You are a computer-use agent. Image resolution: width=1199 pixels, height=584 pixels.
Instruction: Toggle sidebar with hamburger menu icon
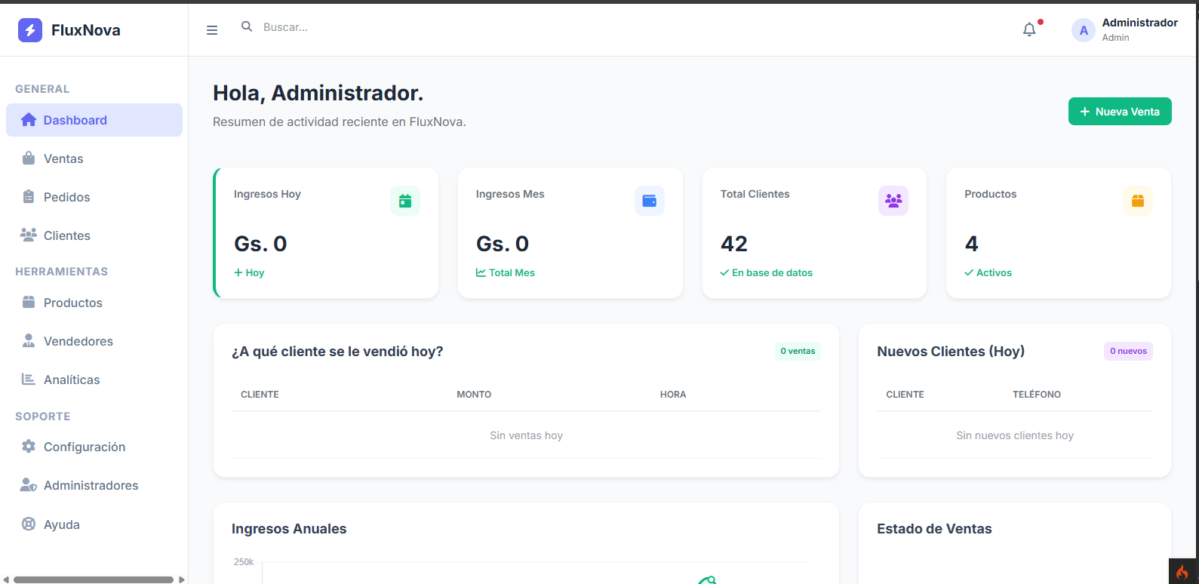tap(212, 30)
